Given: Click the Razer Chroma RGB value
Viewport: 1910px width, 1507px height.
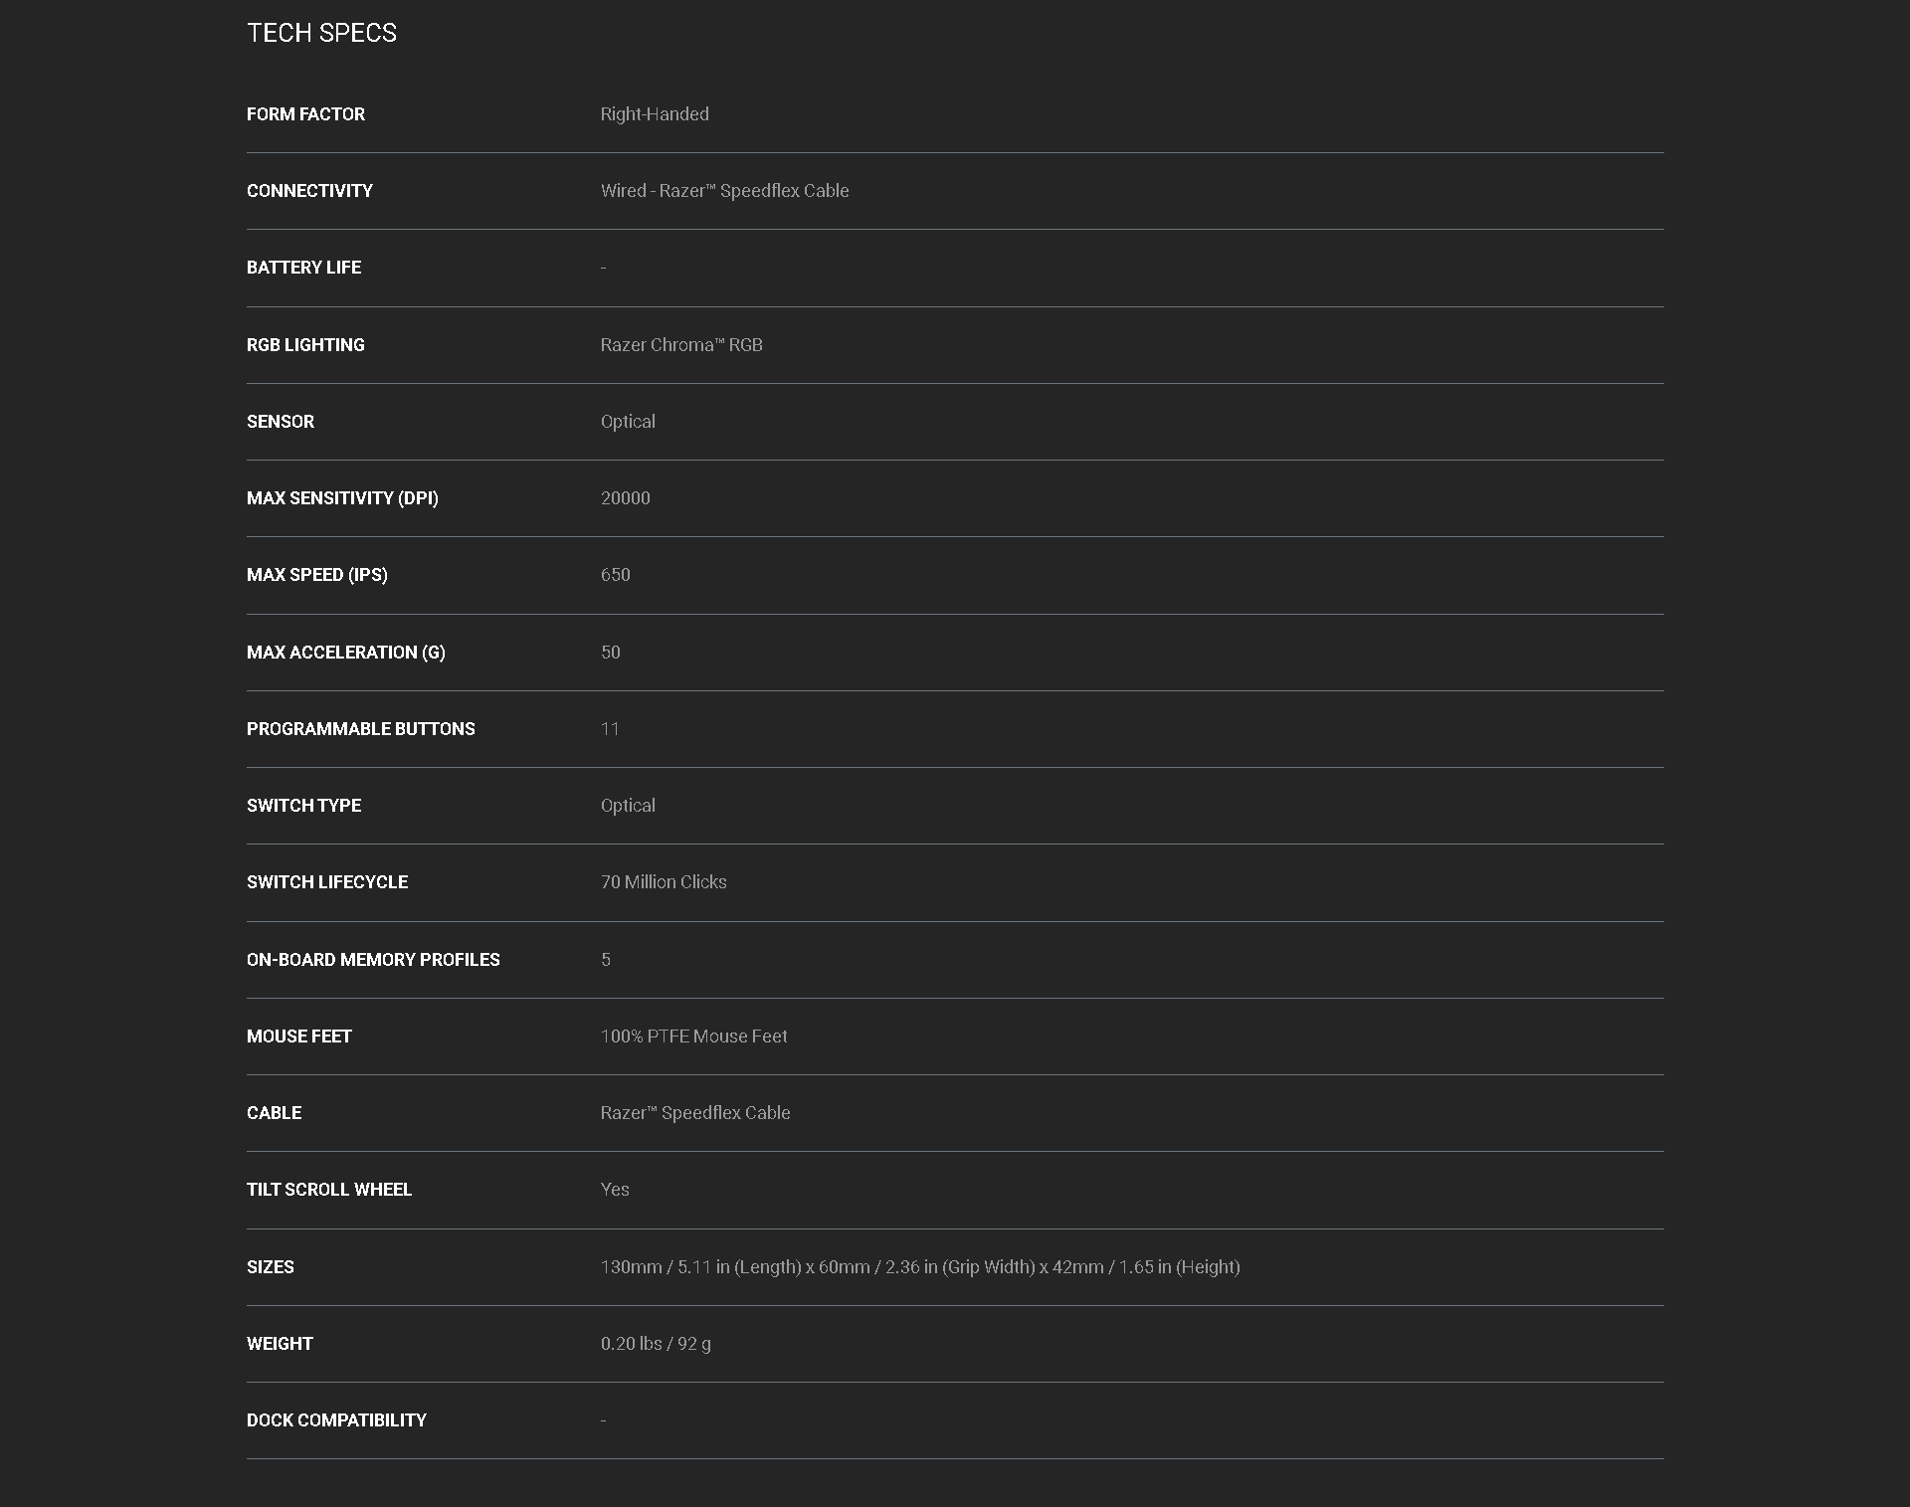Looking at the screenshot, I should coord(681,345).
